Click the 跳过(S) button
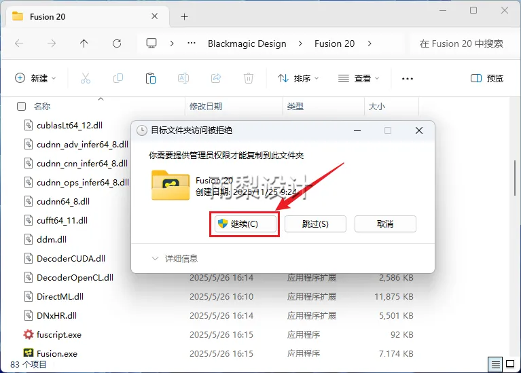The height and width of the screenshot is (373, 521). [315, 224]
